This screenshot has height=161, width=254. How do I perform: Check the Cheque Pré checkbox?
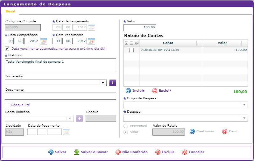(x=7, y=105)
